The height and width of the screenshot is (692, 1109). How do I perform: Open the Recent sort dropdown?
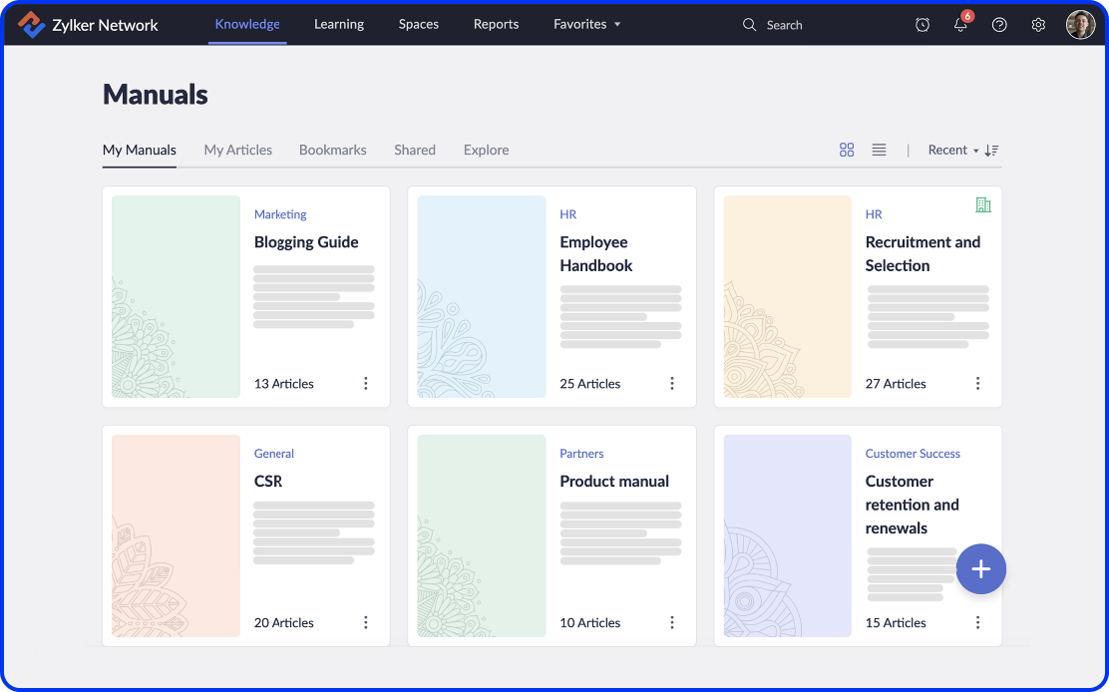[952, 150]
